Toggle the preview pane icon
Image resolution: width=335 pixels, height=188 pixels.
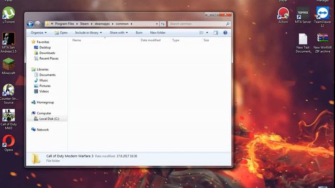click(x=216, y=32)
